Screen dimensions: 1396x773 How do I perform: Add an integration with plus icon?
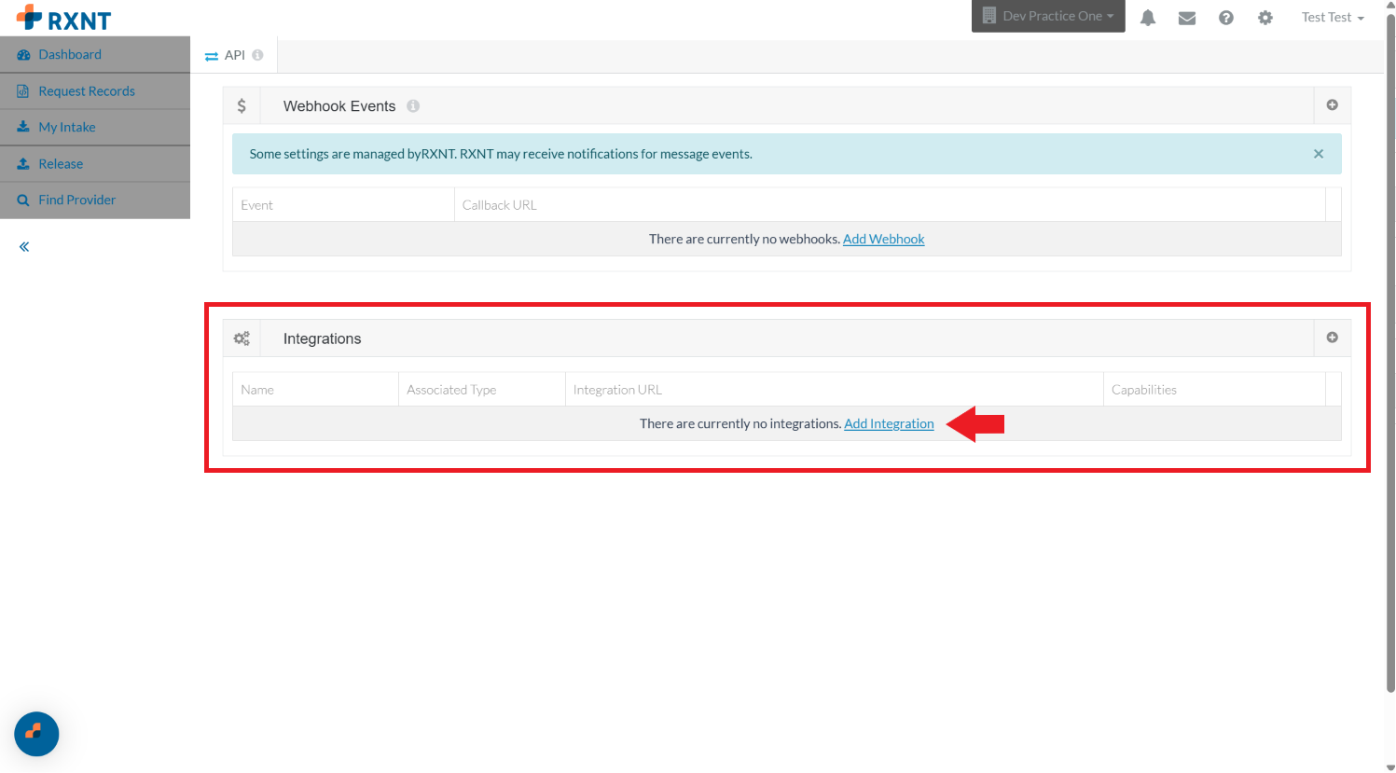click(1333, 338)
